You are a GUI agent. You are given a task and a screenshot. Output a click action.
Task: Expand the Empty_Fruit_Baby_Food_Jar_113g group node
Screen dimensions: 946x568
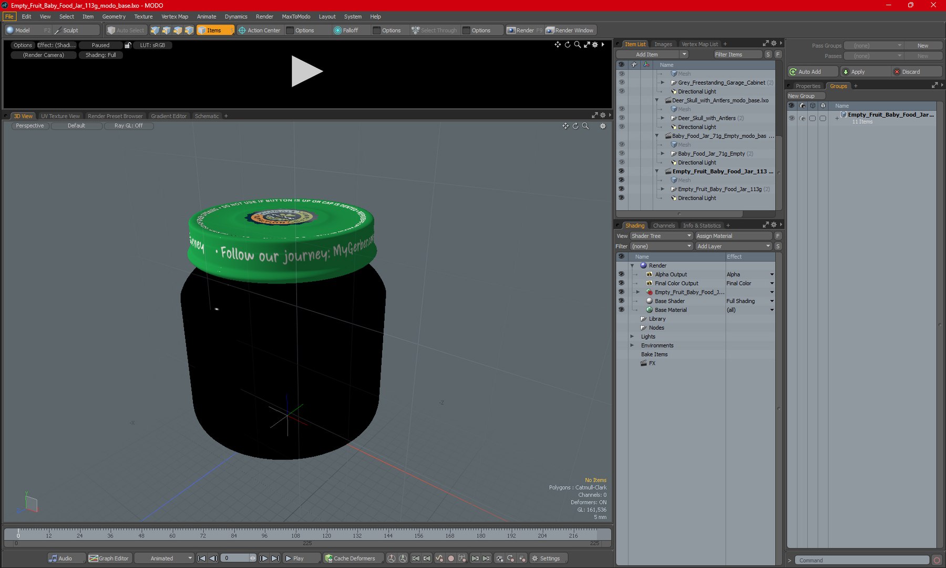click(663, 189)
